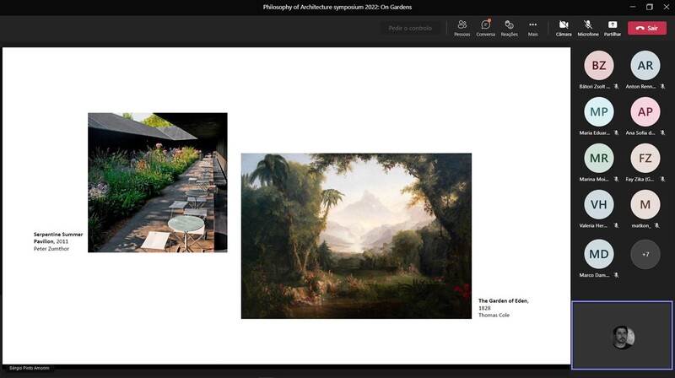Request control with Pedir o controlo
The height and width of the screenshot is (378, 675).
click(410, 28)
